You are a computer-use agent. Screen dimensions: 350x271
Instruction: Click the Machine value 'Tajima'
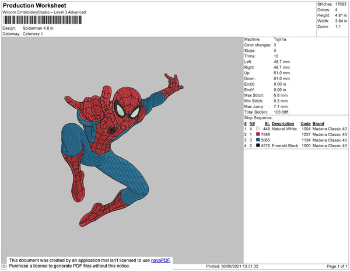(x=279, y=39)
